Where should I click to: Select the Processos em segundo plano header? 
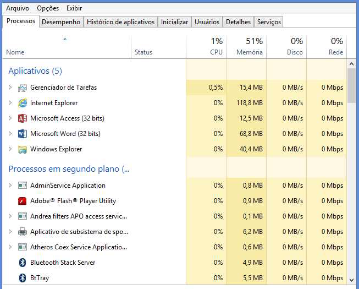(69, 169)
